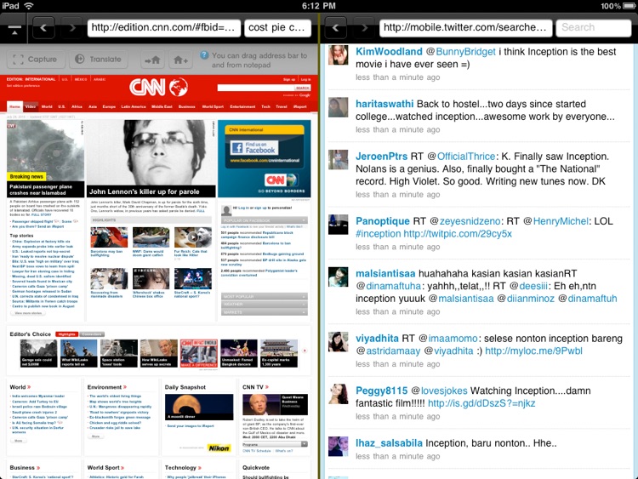The width and height of the screenshot is (638, 479).
Task: Click malsiantisaa's avatar picture
Action: (x=339, y=277)
